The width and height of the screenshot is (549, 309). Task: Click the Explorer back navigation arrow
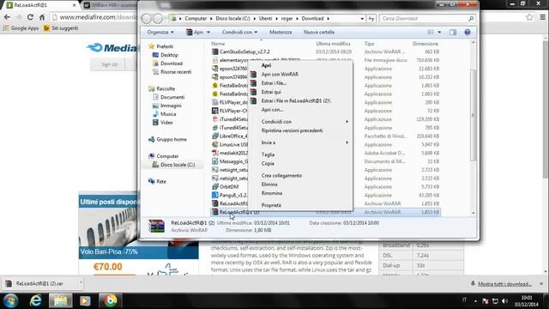pos(147,19)
